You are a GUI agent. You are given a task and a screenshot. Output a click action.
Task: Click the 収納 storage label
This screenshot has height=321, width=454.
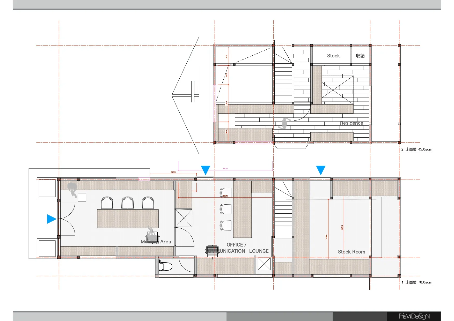(360, 56)
